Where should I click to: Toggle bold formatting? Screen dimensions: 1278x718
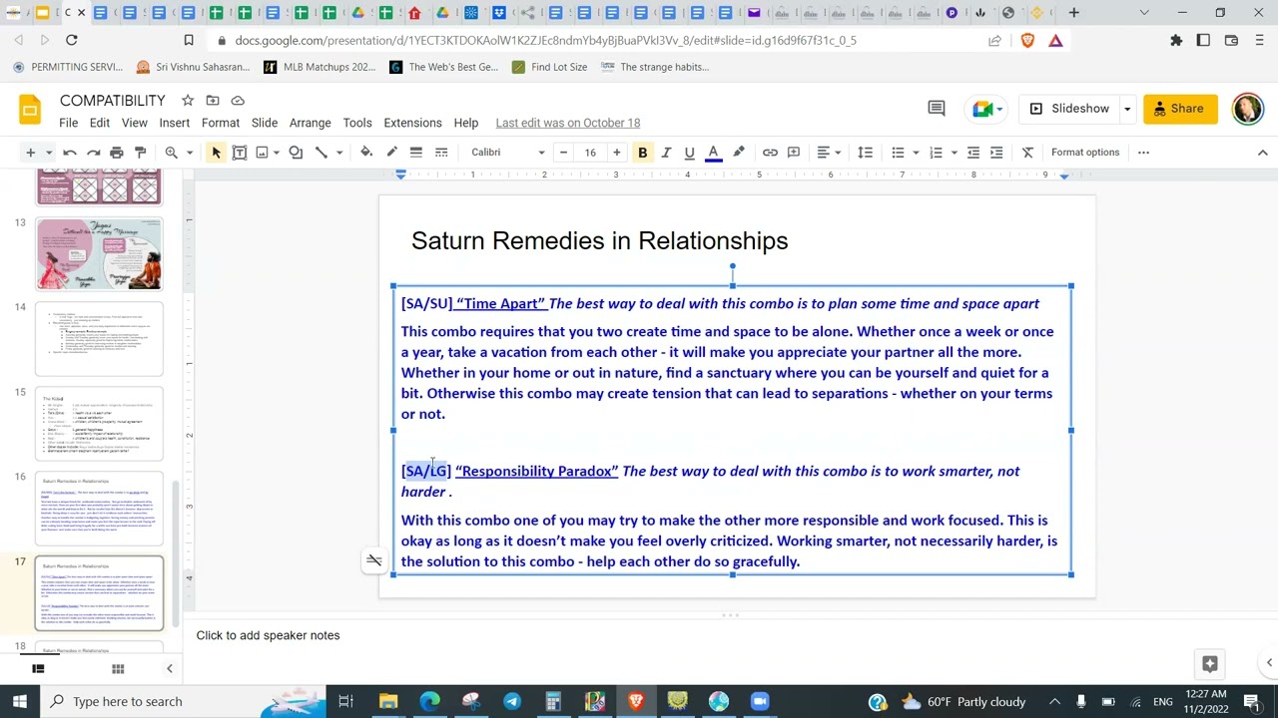click(642, 153)
